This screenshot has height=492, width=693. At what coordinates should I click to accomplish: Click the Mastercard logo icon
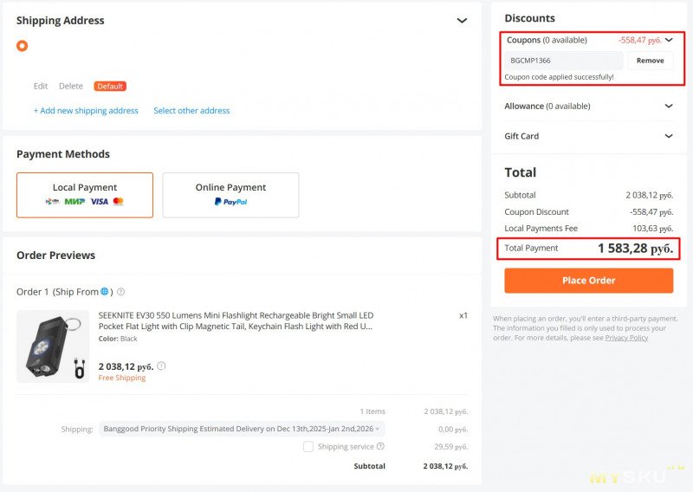(118, 202)
